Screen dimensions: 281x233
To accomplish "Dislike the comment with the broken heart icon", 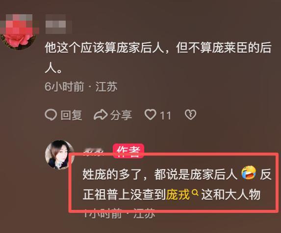I will pyautogui.click(x=190, y=115).
